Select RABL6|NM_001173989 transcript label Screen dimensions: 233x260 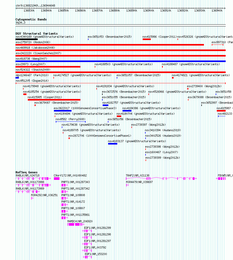(x=30, y=189)
